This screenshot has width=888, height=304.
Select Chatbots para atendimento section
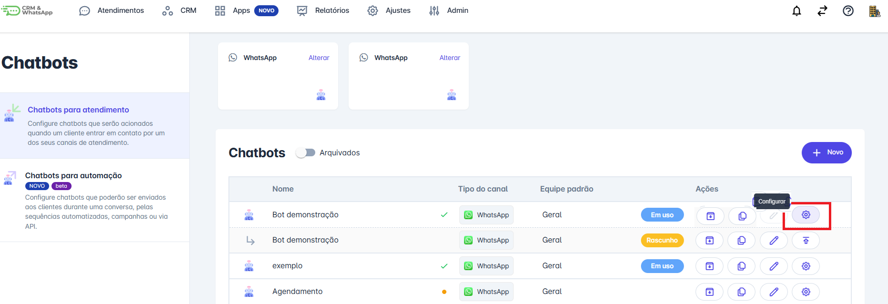tap(78, 110)
